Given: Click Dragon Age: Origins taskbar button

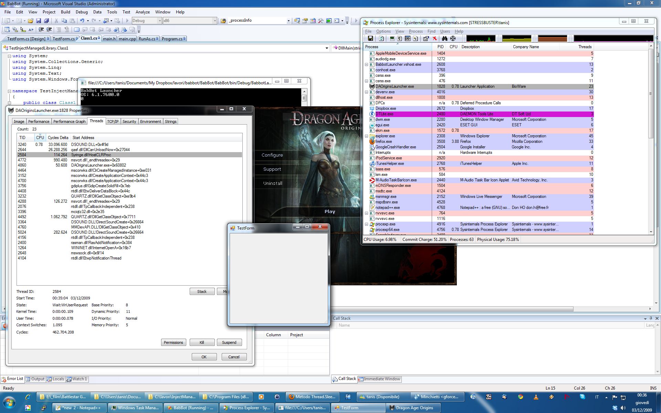Looking at the screenshot, I should (x=413, y=408).
